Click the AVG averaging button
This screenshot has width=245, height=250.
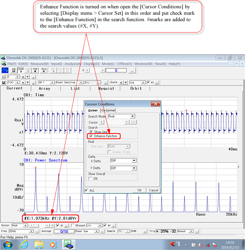pos(14,70)
